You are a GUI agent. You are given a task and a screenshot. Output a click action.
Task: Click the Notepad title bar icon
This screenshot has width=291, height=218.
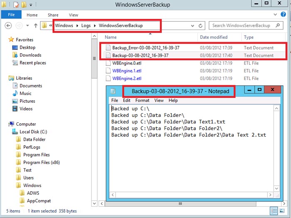113,91
